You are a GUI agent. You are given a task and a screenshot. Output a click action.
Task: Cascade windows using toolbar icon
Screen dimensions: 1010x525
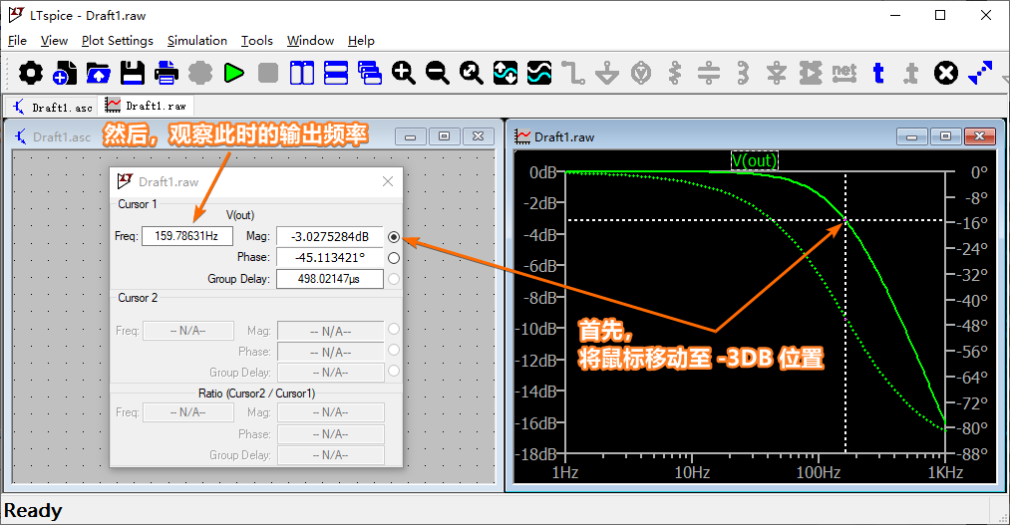click(x=370, y=73)
